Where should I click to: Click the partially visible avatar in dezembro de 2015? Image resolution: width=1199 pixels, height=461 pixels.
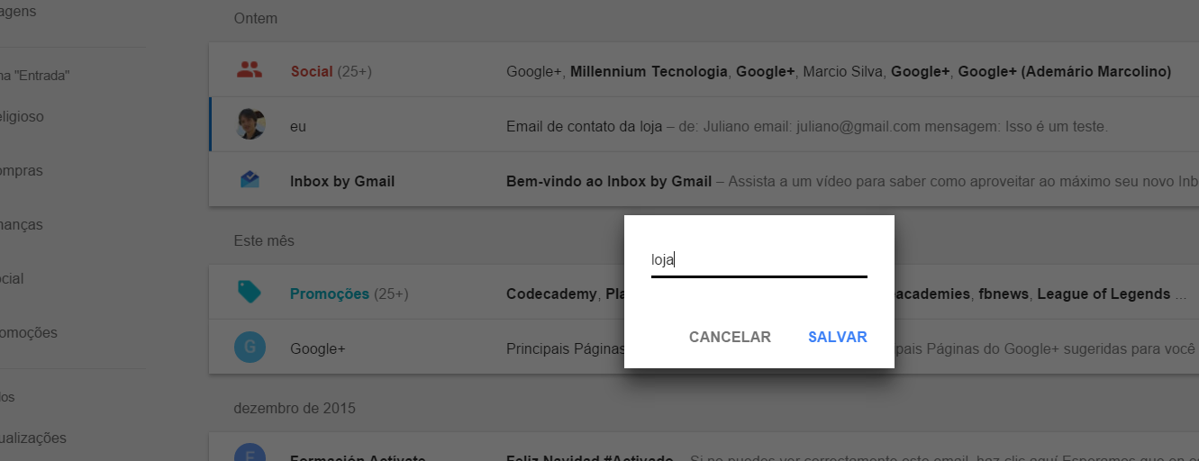coord(250,452)
